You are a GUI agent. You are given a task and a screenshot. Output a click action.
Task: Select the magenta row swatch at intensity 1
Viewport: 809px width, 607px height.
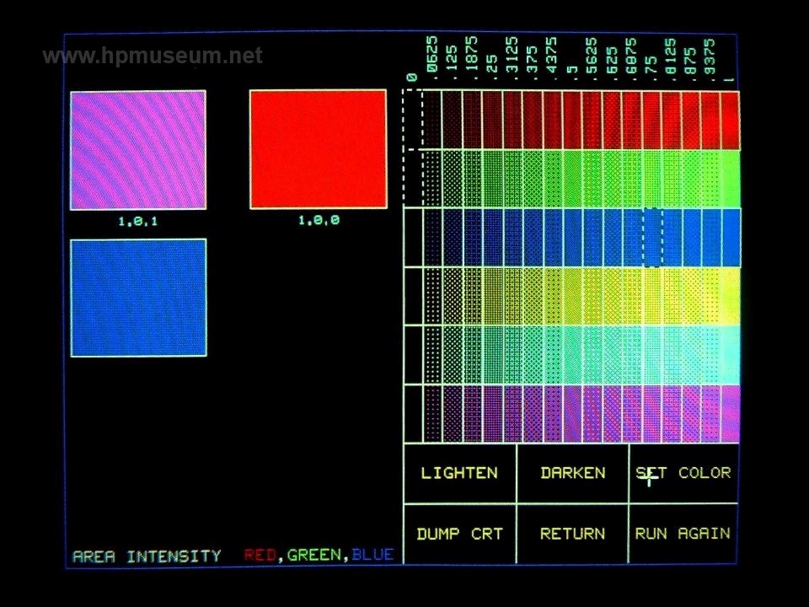[731, 414]
